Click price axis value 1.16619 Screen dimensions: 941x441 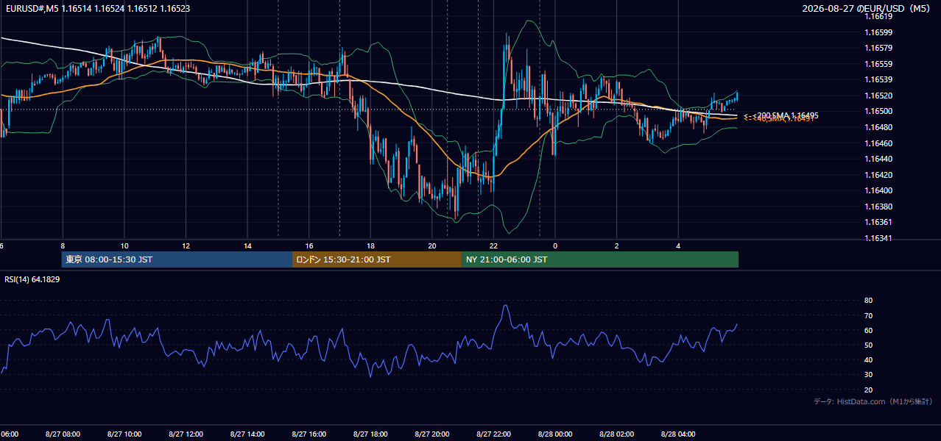click(878, 16)
